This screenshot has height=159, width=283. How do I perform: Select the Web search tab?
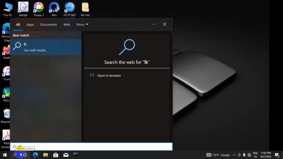point(67,25)
